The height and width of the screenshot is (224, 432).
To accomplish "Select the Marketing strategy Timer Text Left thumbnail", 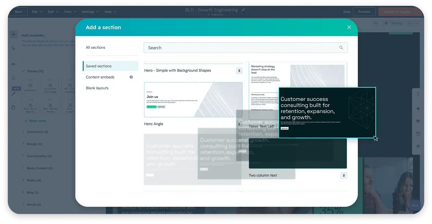I will point(263,91).
